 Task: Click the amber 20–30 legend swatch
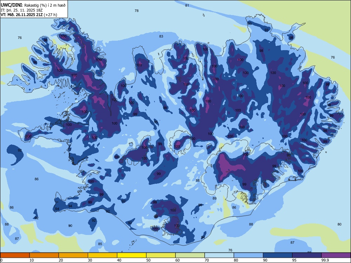[73, 255]
